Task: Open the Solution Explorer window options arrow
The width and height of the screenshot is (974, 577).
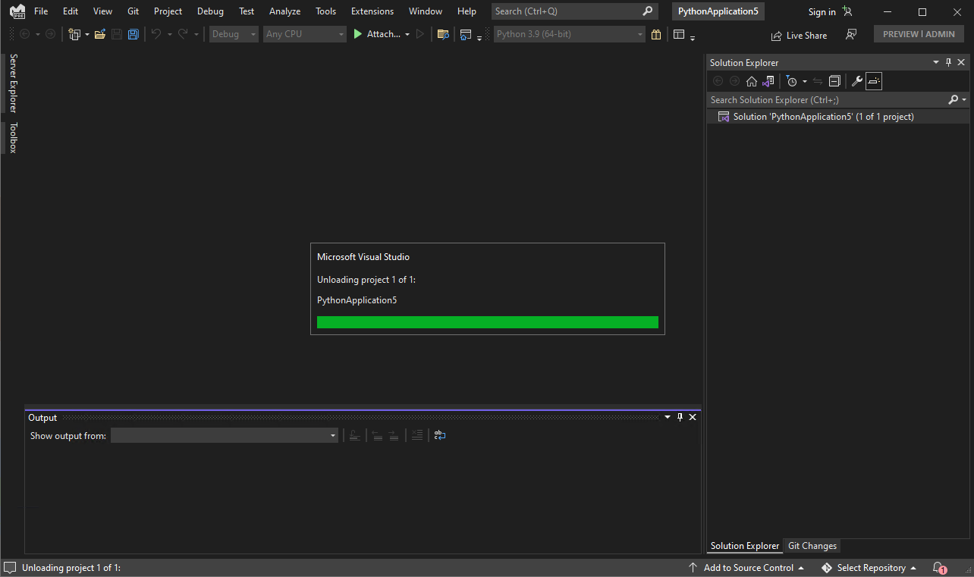Action: coord(936,62)
